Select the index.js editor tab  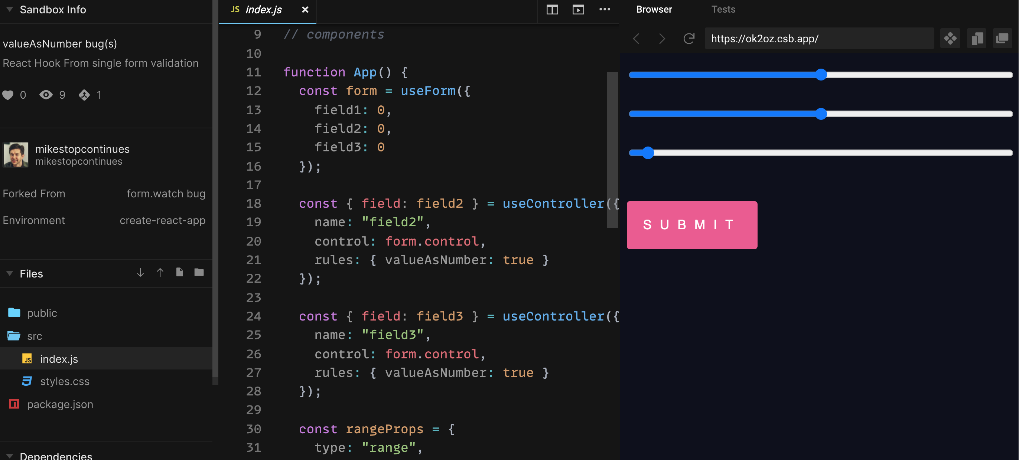point(263,10)
